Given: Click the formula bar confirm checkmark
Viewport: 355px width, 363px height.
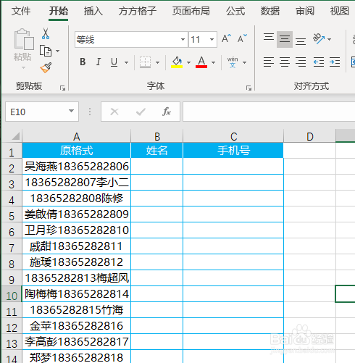Looking at the screenshot, I should point(141,112).
